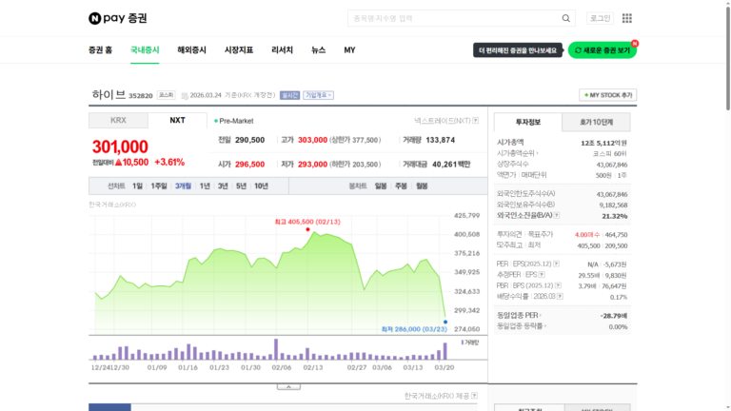Image resolution: width=731 pixels, height=411 pixels.
Task: Switch to 호가10단계 tab
Action: point(596,122)
